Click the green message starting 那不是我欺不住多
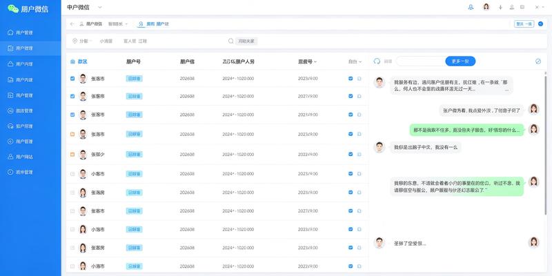 pos(467,130)
